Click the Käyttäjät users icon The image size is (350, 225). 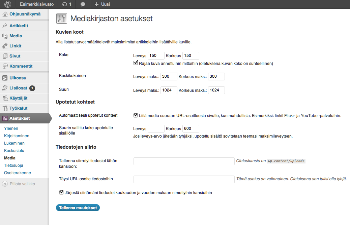[x=5, y=98]
